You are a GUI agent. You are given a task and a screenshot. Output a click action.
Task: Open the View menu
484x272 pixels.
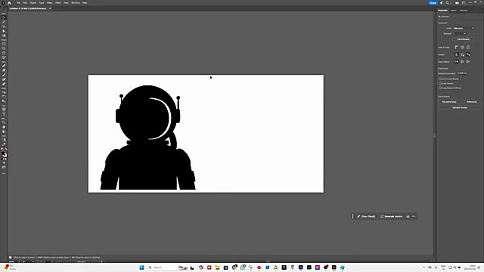(66, 3)
